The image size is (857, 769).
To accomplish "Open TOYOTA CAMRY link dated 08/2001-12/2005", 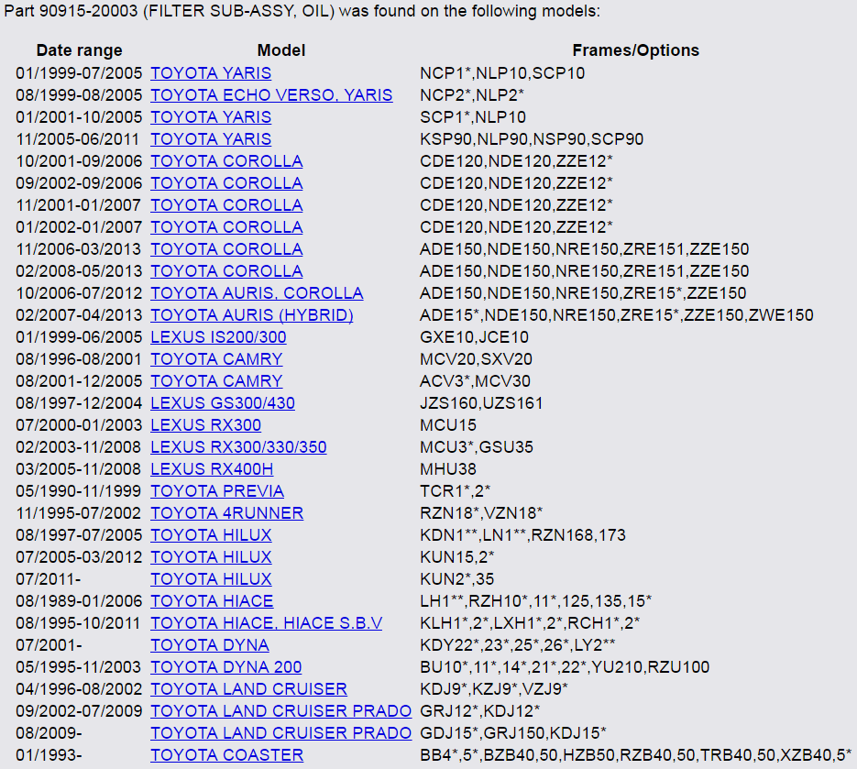I will point(217,381).
